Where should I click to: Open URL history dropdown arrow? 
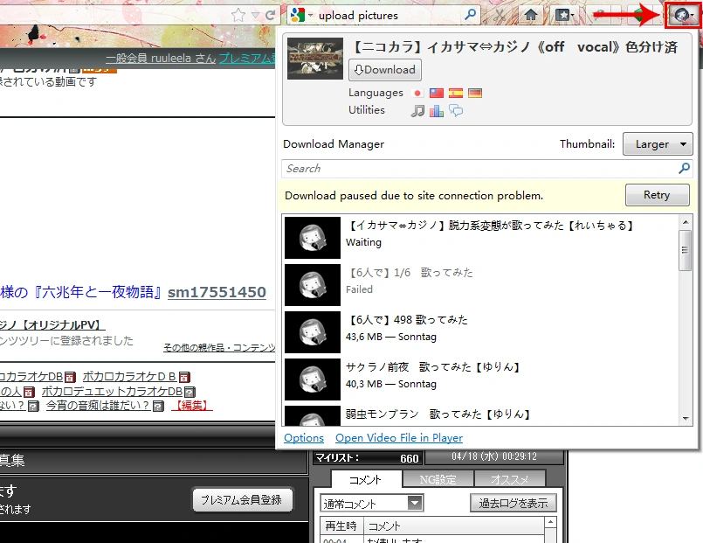(255, 15)
